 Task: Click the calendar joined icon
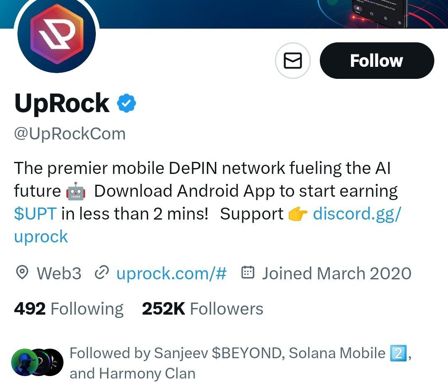(248, 272)
